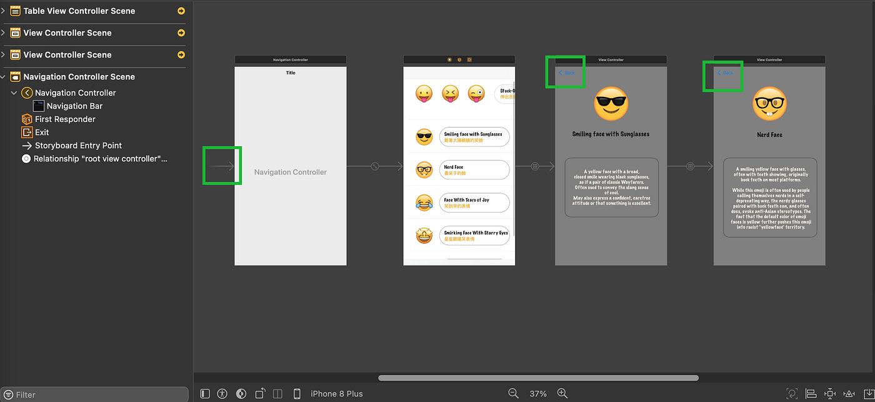Select segue between table and sunglasses scene
This screenshot has width=875, height=402.
point(535,166)
